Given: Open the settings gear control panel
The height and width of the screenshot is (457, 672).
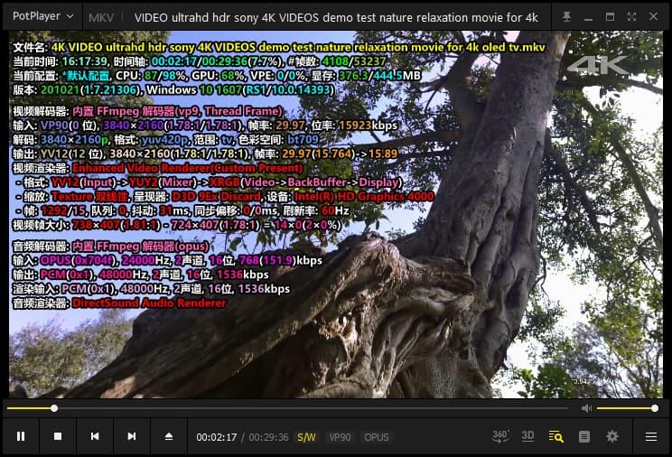Looking at the screenshot, I should point(612,437).
